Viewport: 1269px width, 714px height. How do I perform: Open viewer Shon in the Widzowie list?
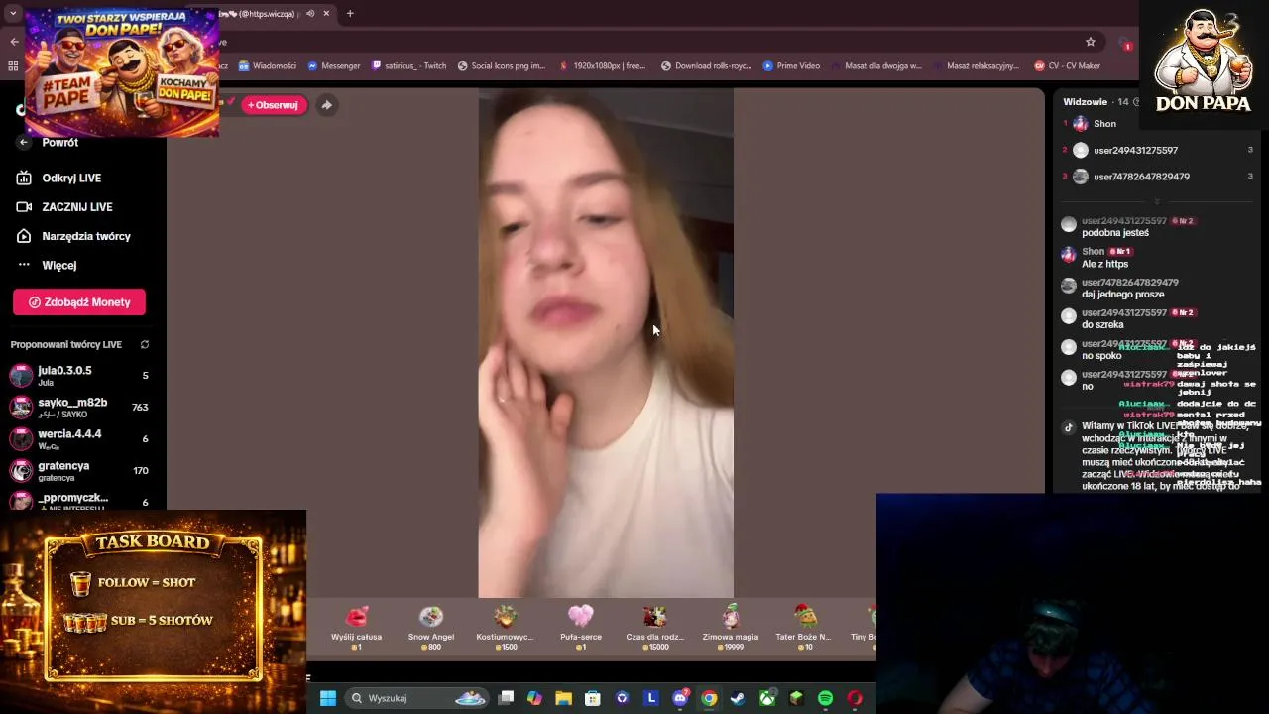(1104, 124)
